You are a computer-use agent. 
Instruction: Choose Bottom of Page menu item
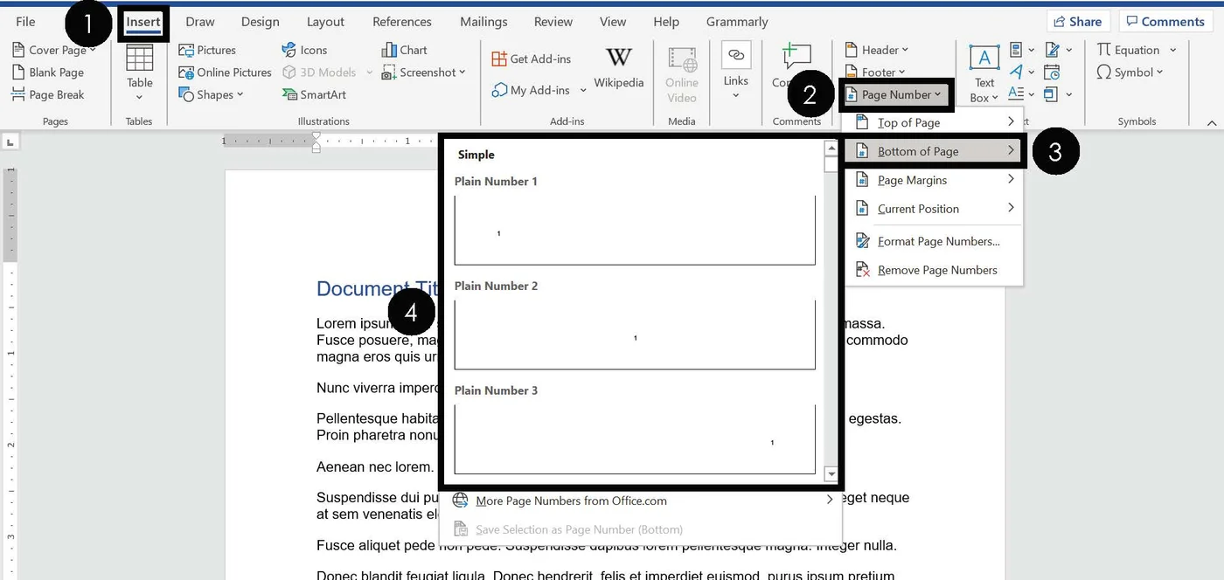933,151
